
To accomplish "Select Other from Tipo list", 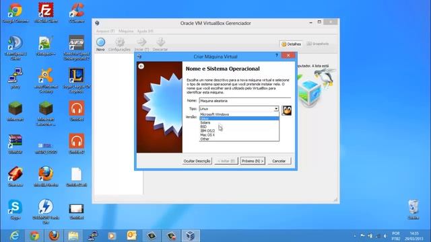I will click(x=239, y=139).
